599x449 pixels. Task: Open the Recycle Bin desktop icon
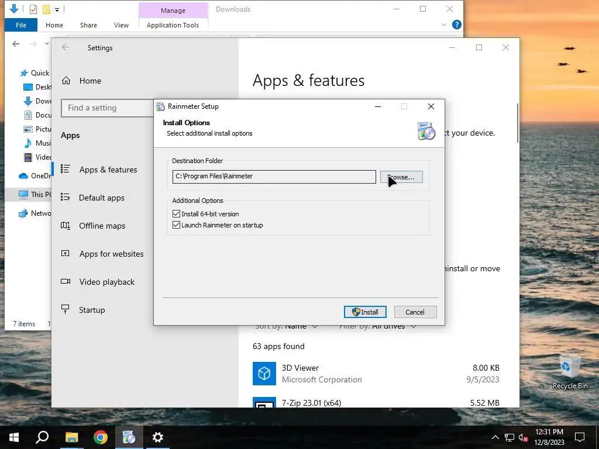tap(570, 372)
